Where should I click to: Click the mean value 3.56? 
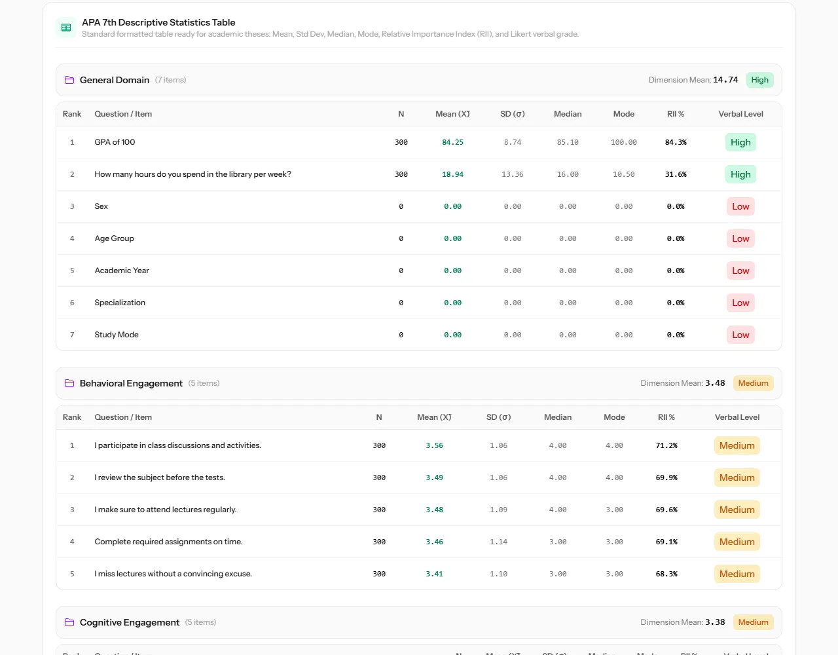coord(434,445)
